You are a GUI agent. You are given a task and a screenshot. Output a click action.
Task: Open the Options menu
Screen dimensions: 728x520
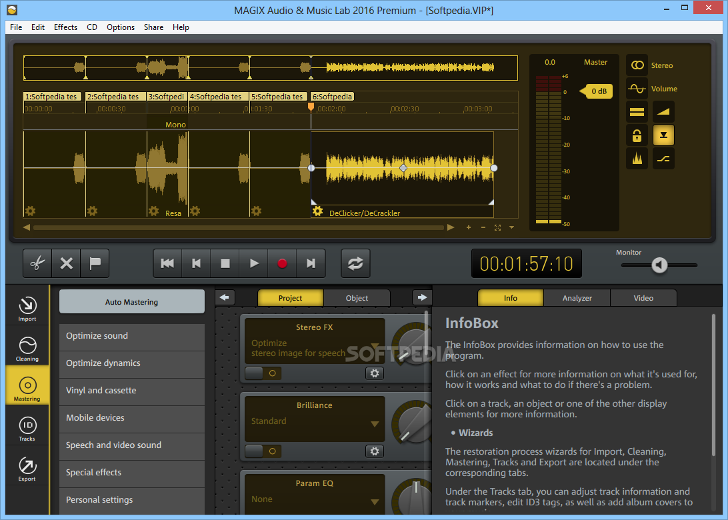(121, 27)
